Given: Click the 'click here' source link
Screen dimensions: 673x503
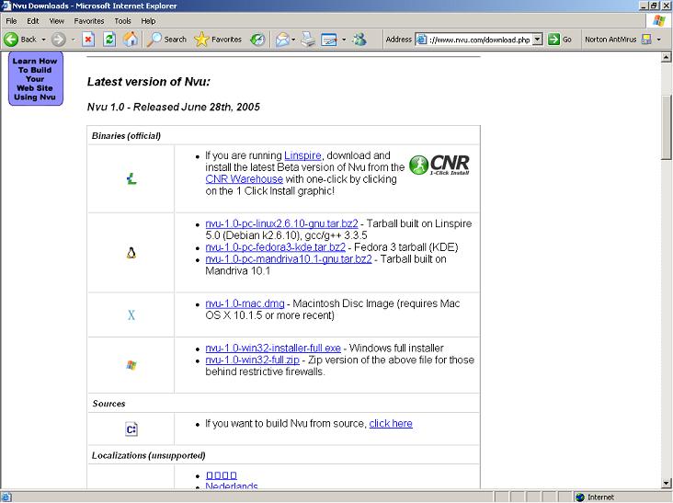Looking at the screenshot, I should 391,424.
